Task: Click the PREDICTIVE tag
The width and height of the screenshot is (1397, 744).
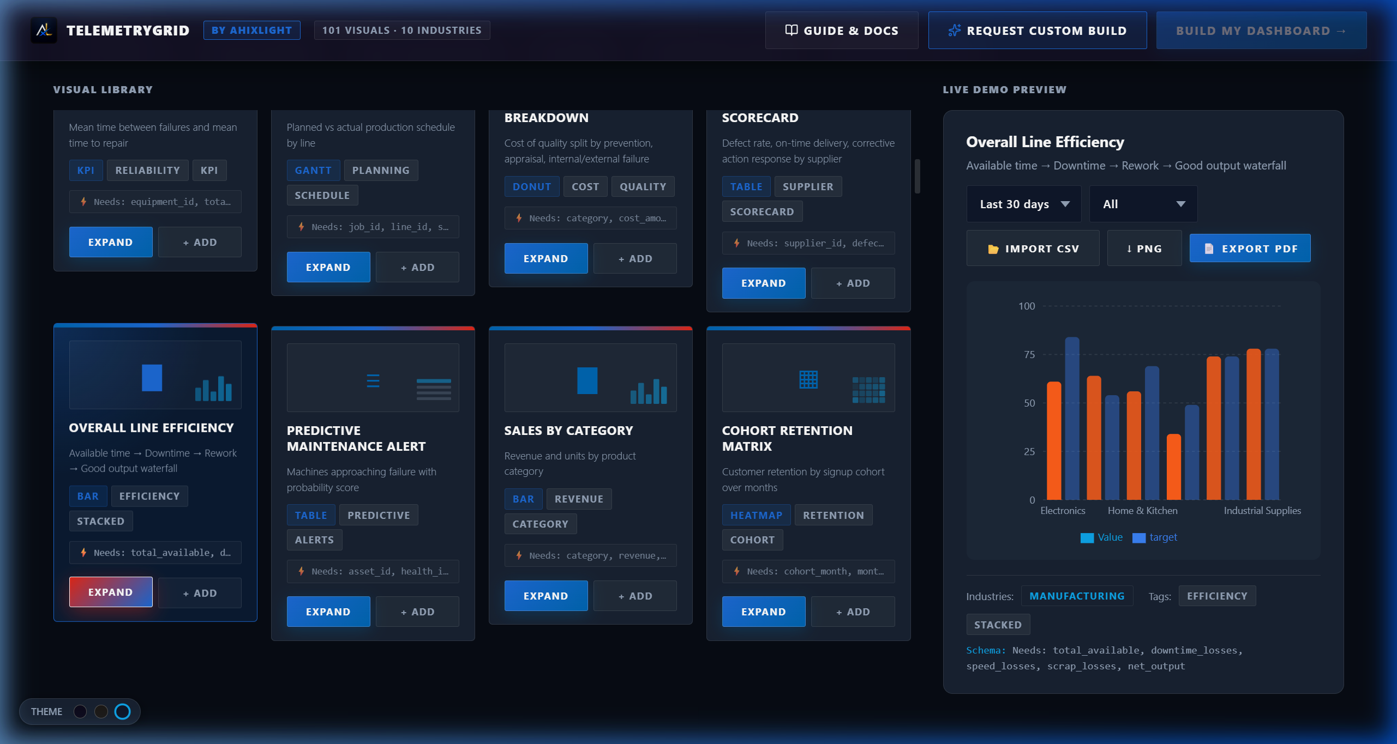Action: click(379, 515)
